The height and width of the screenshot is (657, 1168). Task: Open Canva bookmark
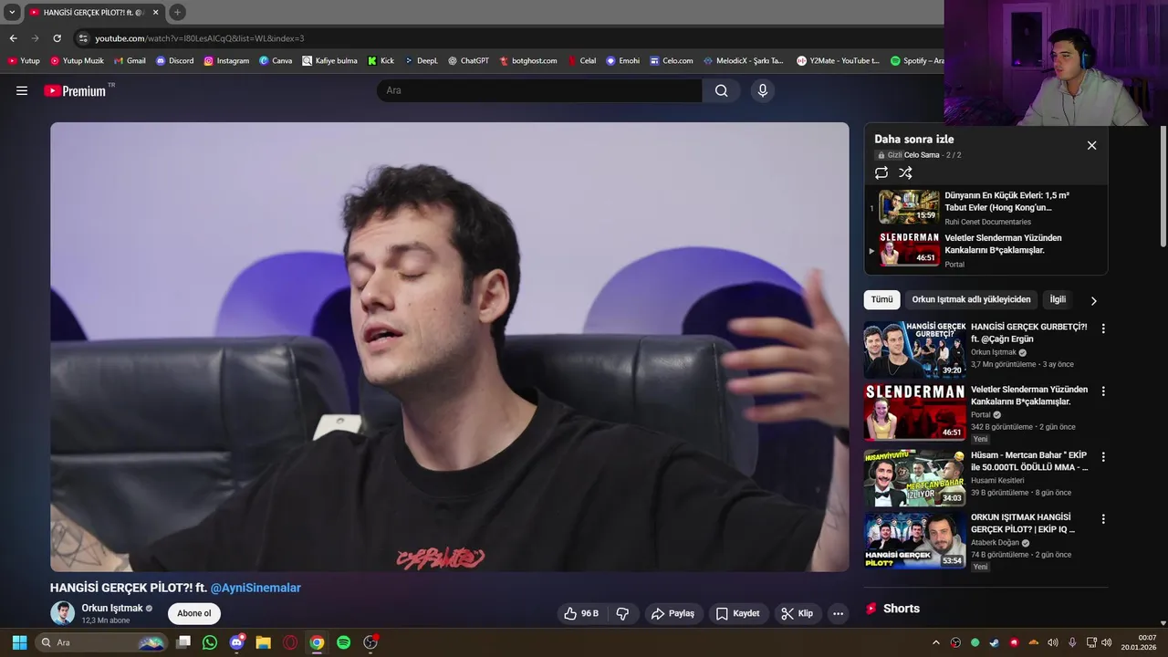pyautogui.click(x=276, y=61)
